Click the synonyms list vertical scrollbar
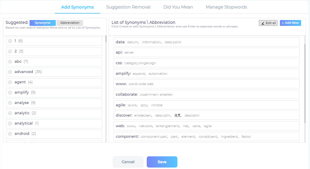The image size is (310, 169). click(x=305, y=82)
